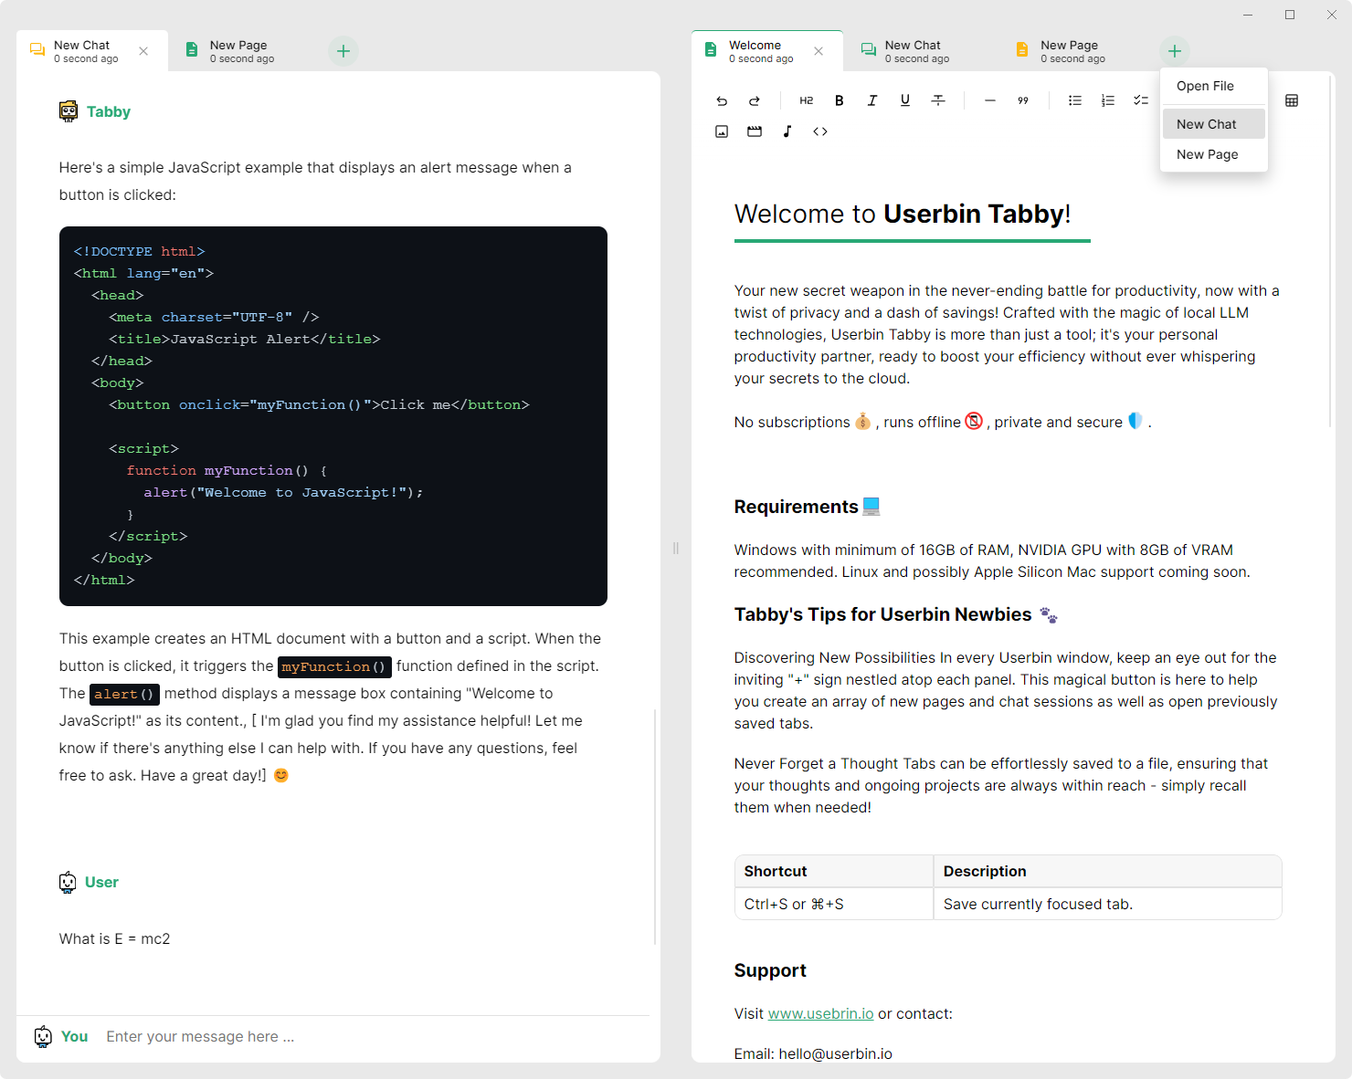Close the left panel's New Chat tab
This screenshot has width=1352, height=1079.
pos(143,51)
